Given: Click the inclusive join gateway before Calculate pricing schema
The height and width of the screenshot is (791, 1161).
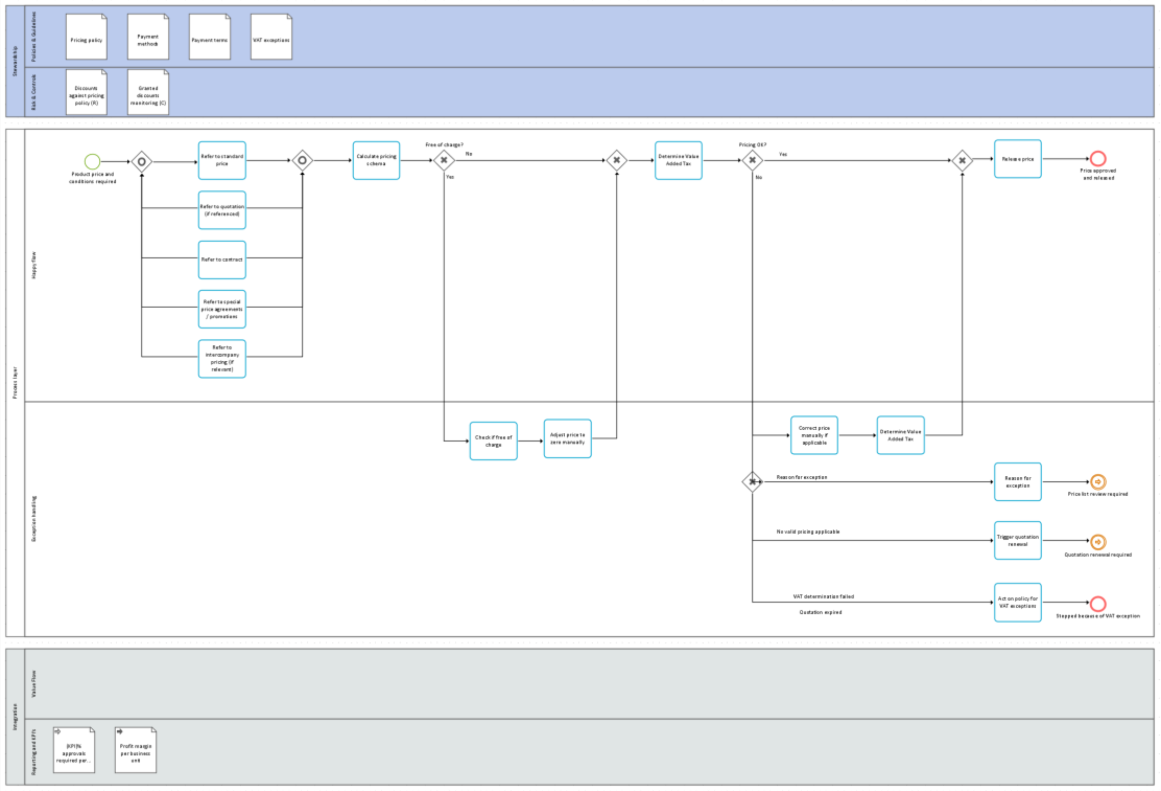Looking at the screenshot, I should pos(303,161).
